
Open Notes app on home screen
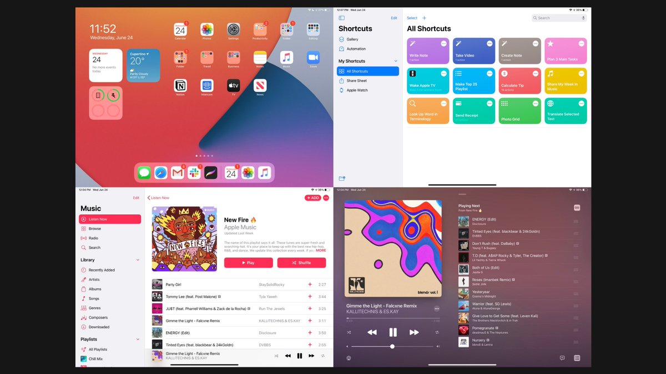click(x=260, y=57)
